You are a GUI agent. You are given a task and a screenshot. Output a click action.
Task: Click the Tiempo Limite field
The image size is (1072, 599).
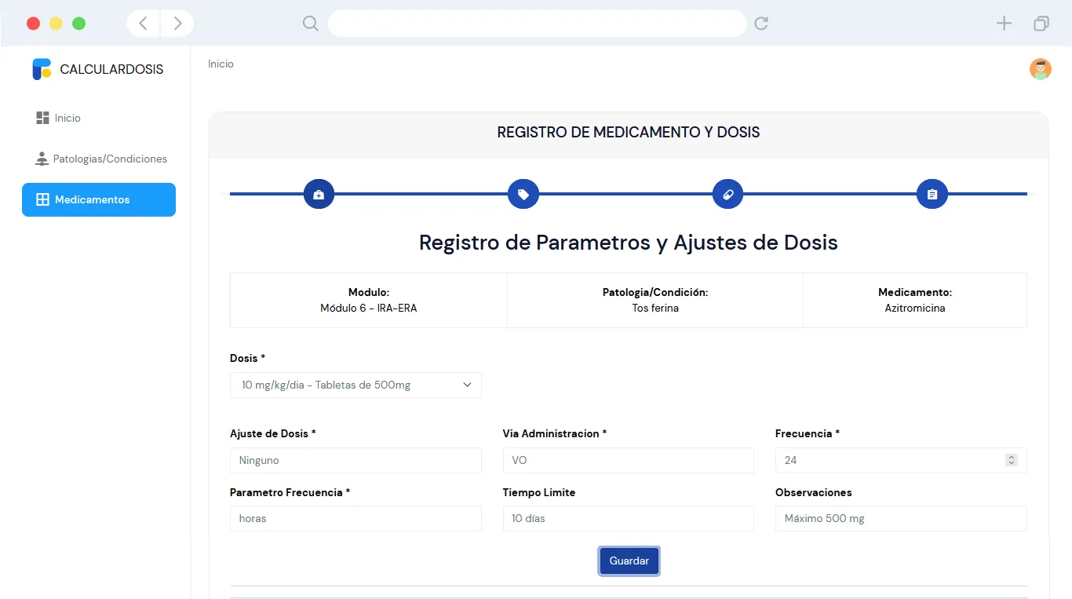tap(628, 518)
